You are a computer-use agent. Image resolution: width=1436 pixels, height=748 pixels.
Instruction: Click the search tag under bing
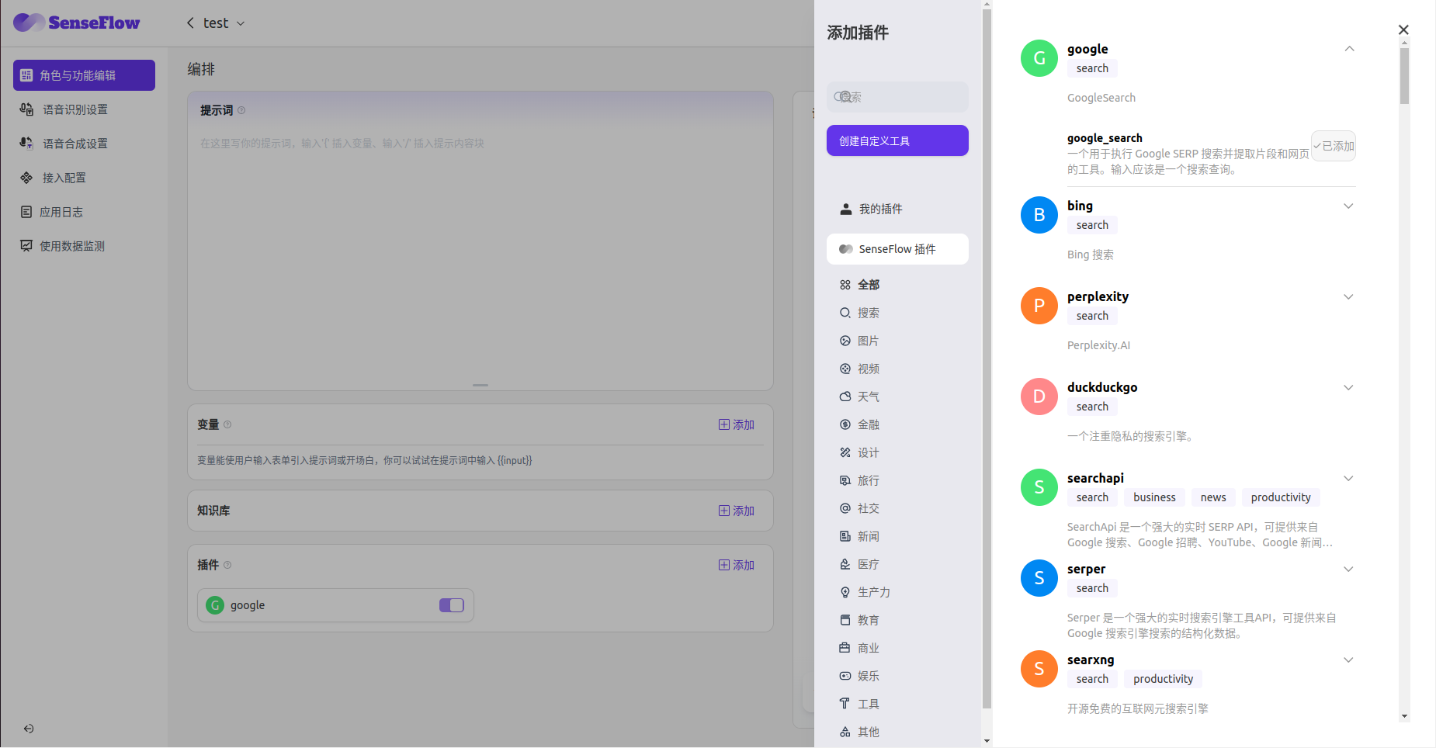1092,225
